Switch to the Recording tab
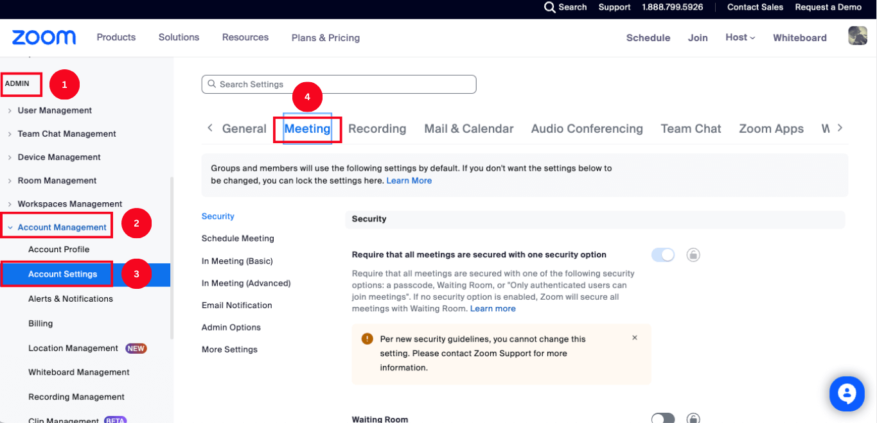Screen dimensions: 877x423 [377, 128]
